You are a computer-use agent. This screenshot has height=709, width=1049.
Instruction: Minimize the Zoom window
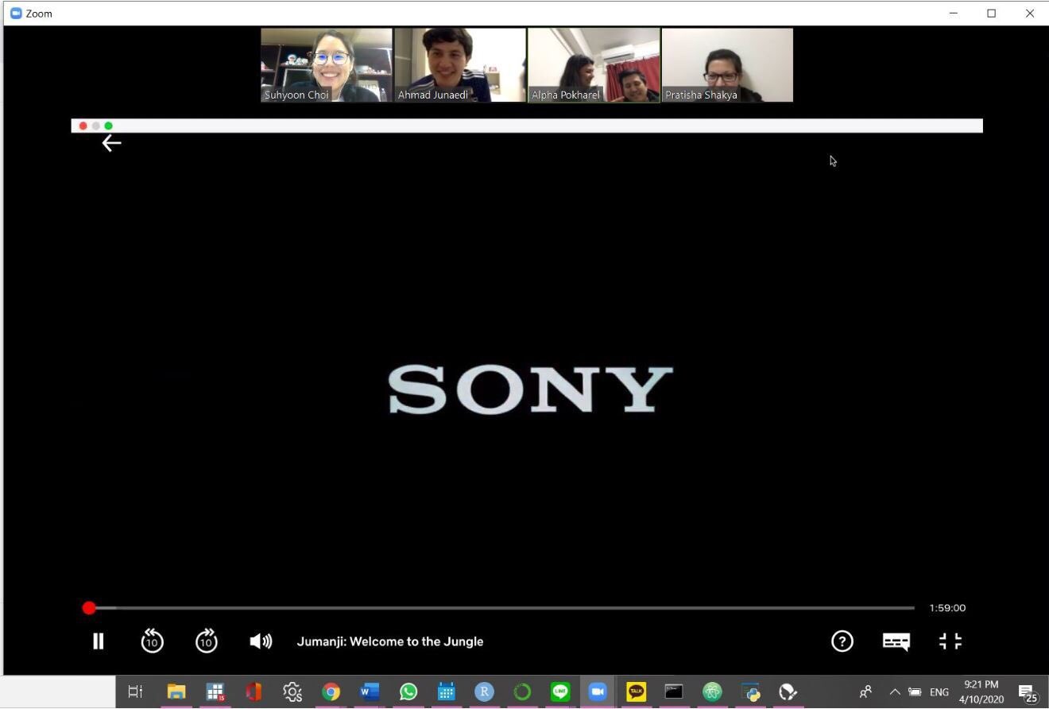pos(954,14)
